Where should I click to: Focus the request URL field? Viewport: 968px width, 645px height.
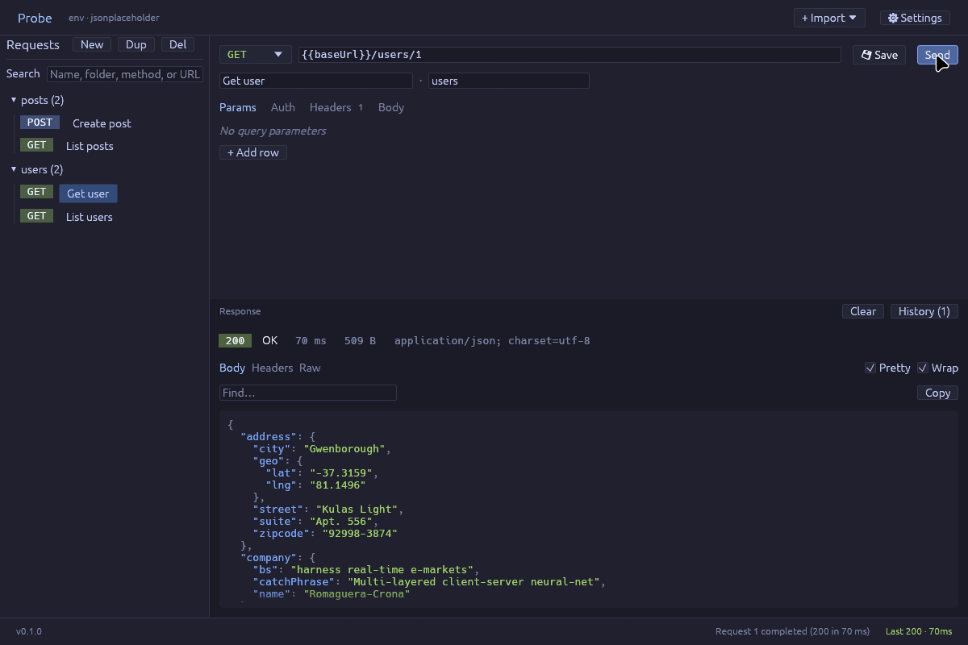point(570,55)
